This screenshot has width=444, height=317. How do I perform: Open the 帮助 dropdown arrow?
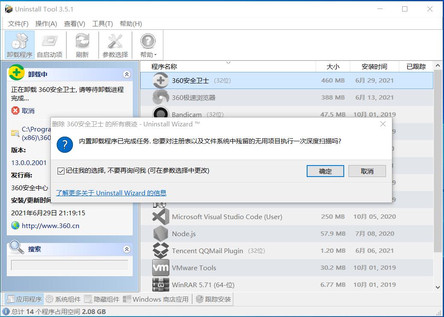155,54
